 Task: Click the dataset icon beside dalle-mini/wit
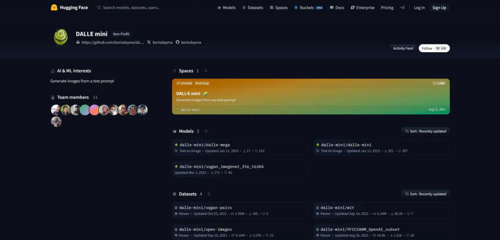(x=317, y=208)
